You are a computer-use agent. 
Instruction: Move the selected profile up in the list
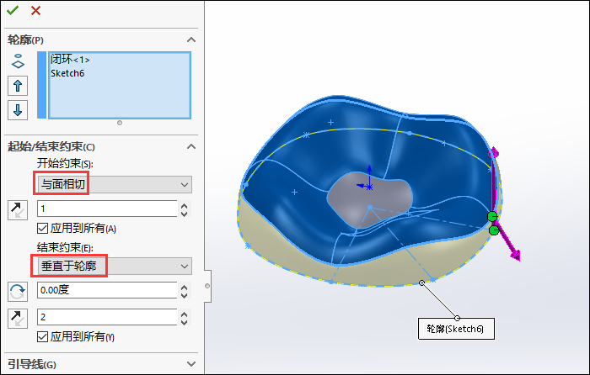click(18, 86)
